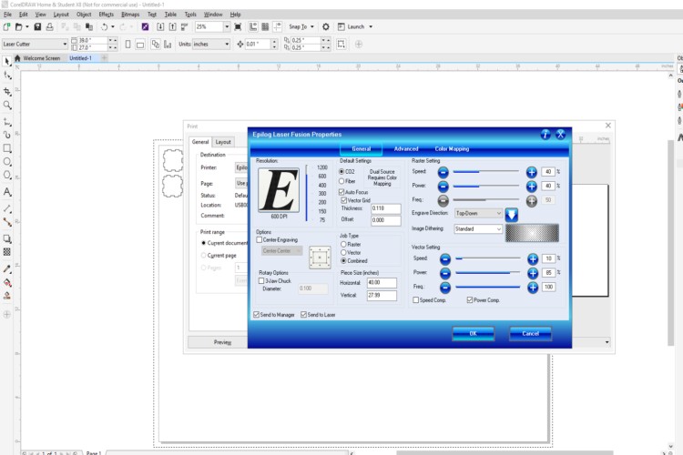Viewport: 683px width, 455px height.
Task: Select Vector job type
Action: coord(343,253)
